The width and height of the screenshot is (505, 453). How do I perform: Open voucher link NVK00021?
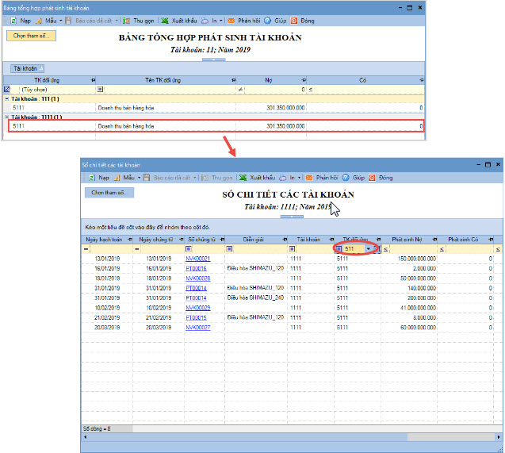pos(198,259)
